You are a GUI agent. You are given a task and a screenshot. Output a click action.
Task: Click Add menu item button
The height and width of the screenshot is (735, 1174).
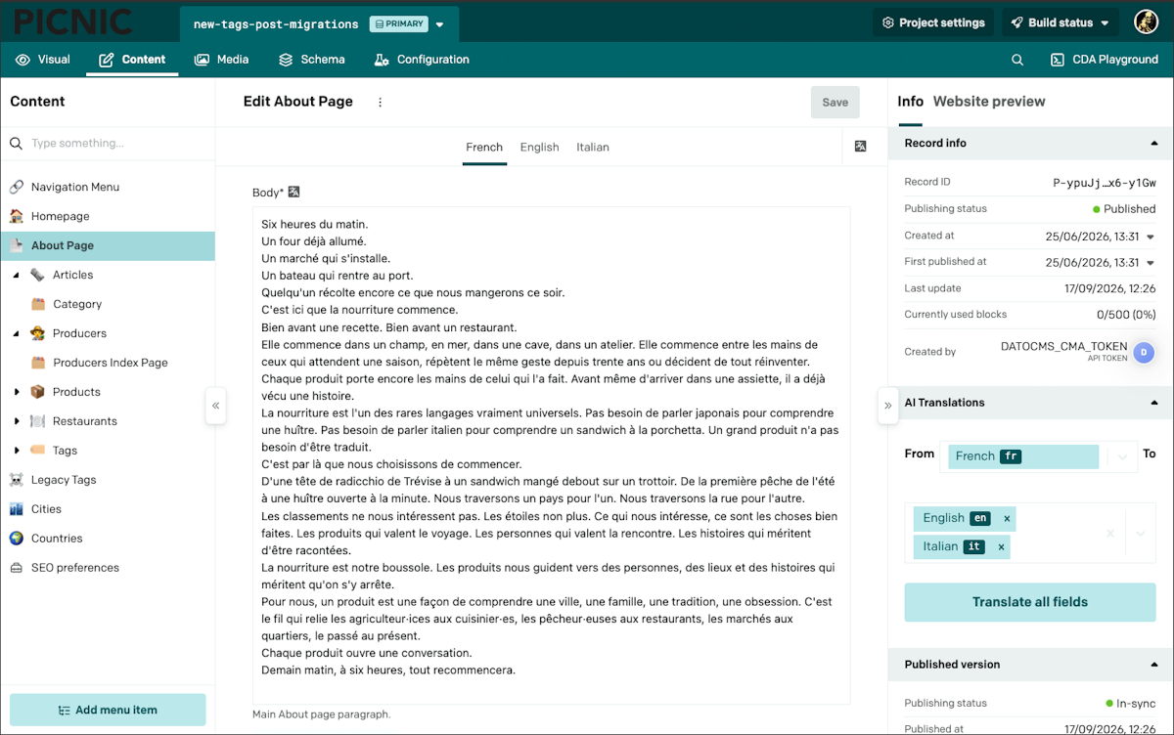tap(108, 711)
